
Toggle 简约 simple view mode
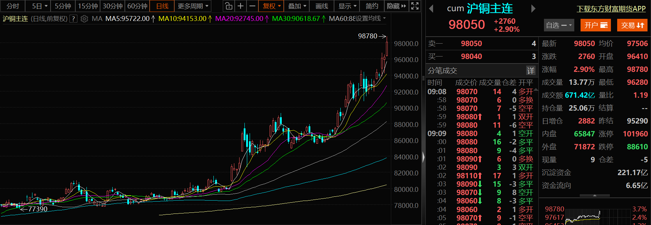[372, 6]
